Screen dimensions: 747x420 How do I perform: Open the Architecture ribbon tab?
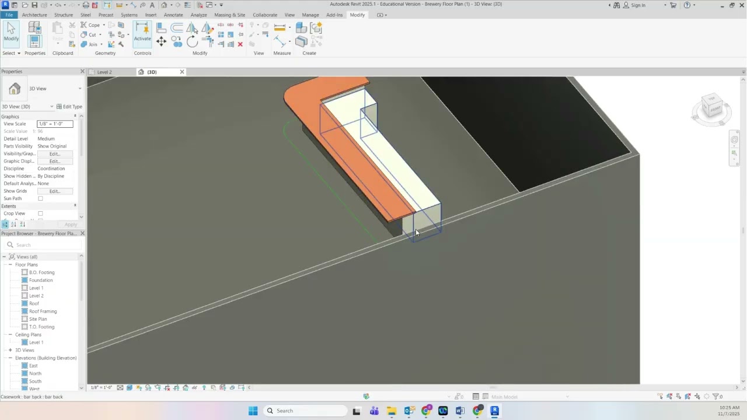pyautogui.click(x=34, y=15)
